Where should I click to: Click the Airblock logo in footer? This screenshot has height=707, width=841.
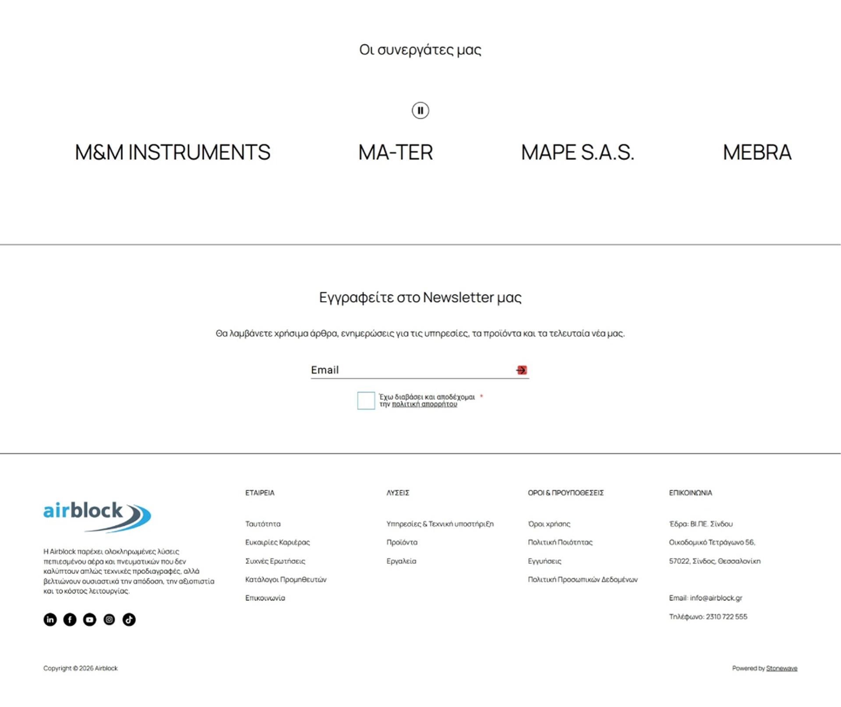coord(97,517)
